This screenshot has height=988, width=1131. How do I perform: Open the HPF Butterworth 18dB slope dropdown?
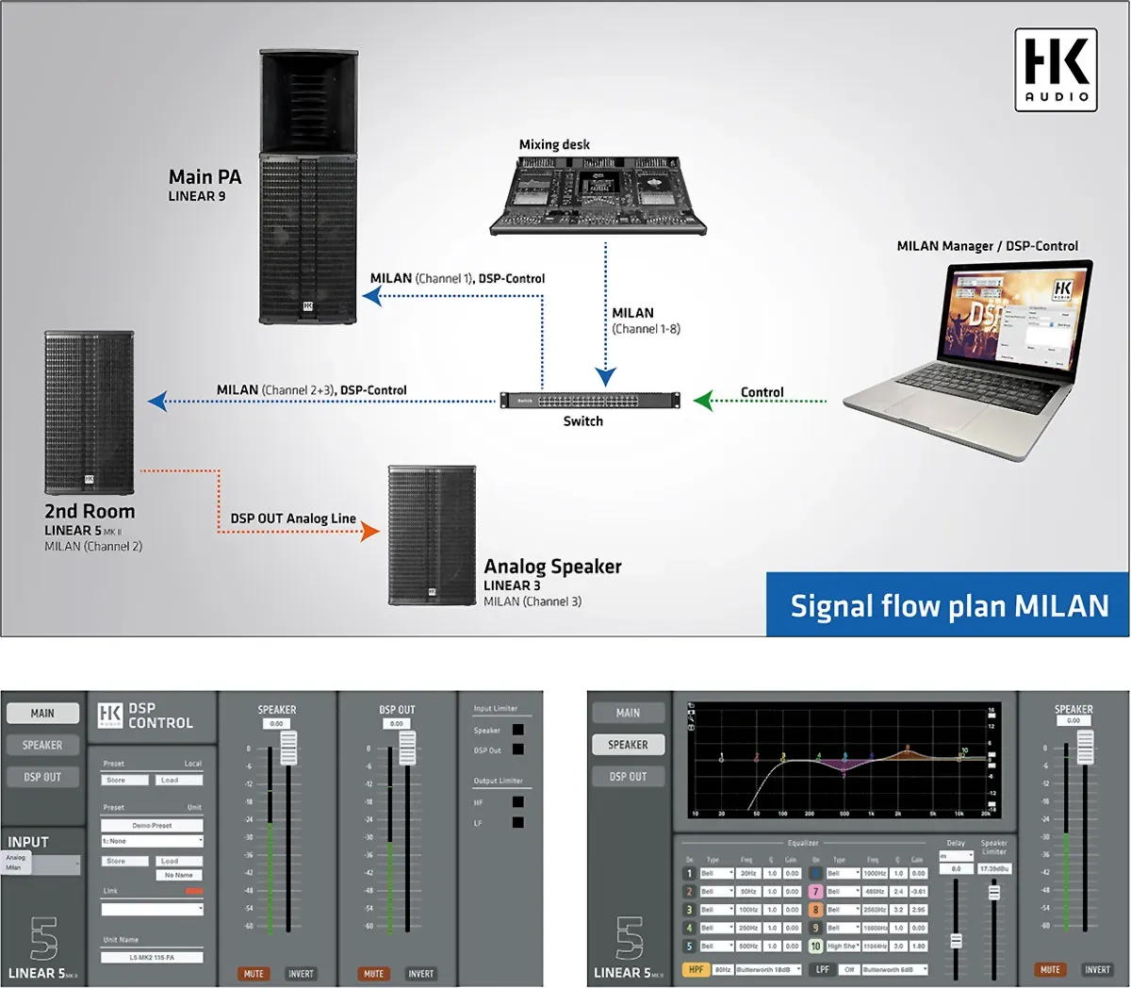pyautogui.click(x=768, y=969)
